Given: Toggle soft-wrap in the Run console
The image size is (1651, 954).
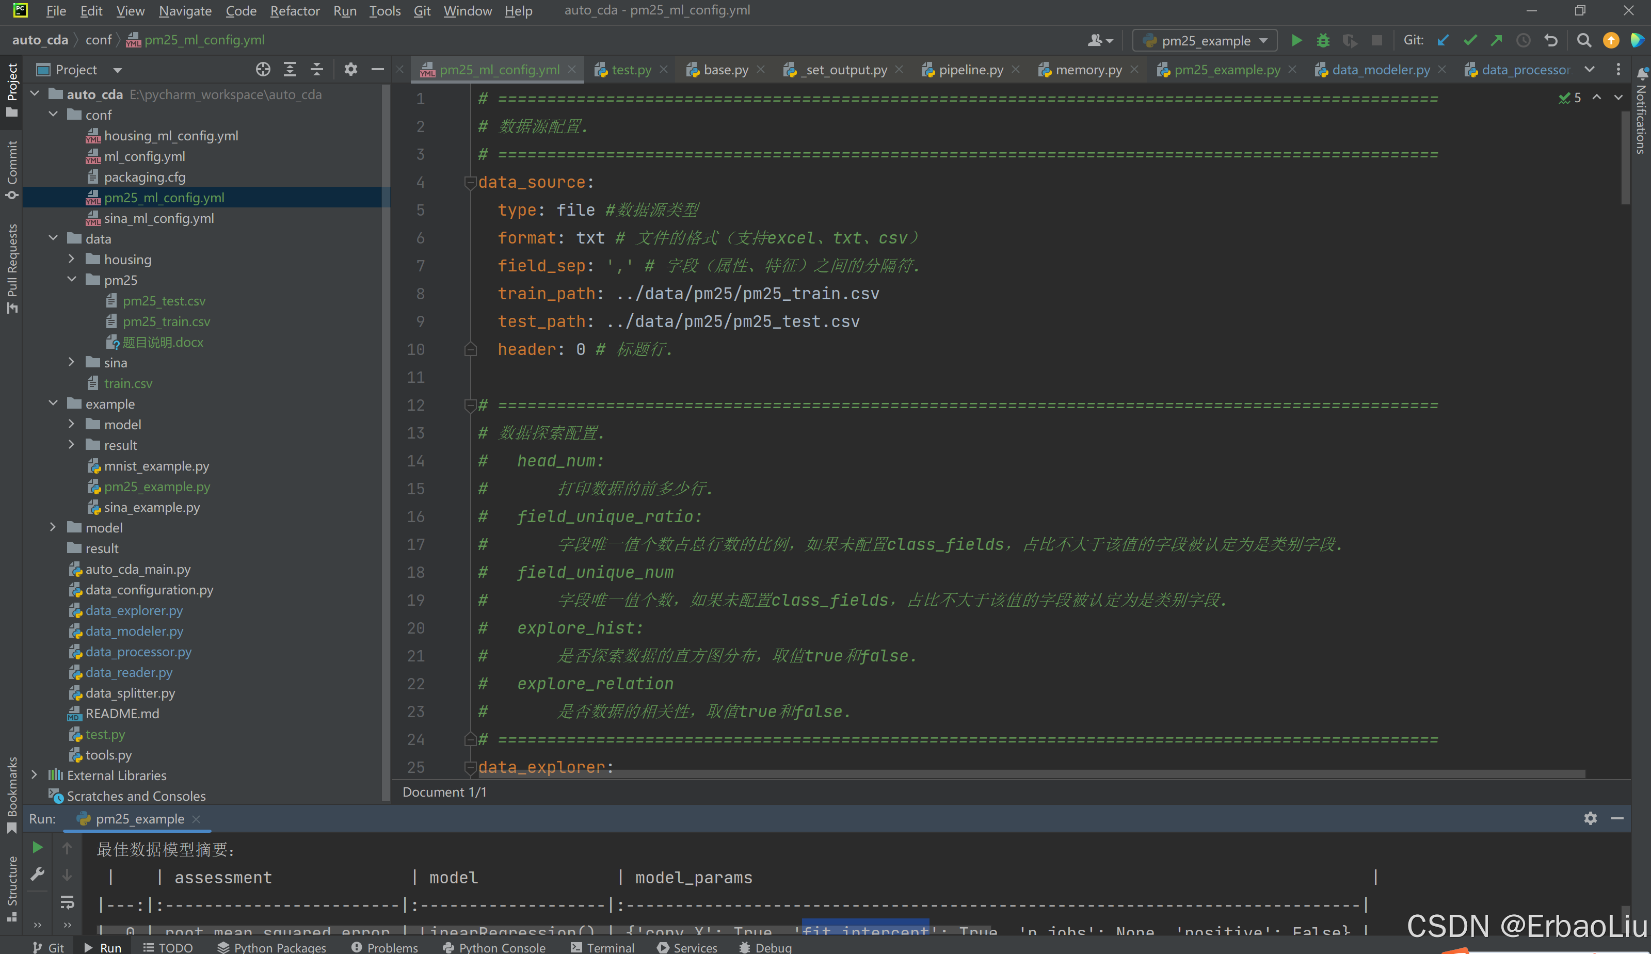Looking at the screenshot, I should [x=67, y=903].
